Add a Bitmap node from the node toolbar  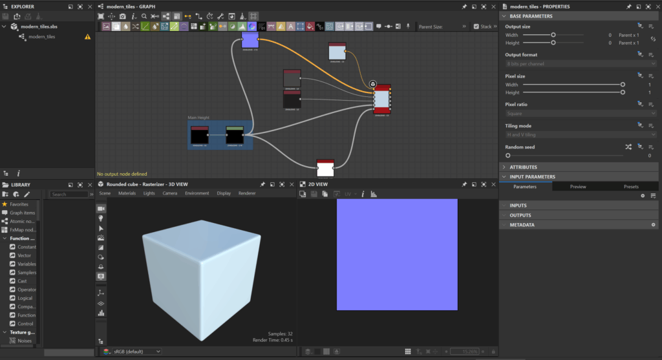point(106,26)
